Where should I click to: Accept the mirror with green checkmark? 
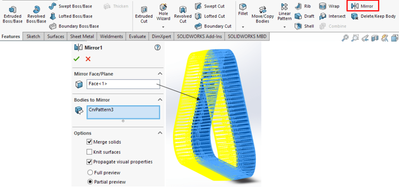coord(76,59)
